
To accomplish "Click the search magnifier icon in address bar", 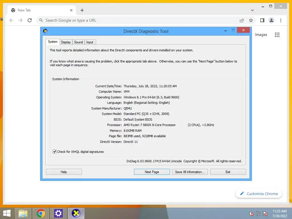I will tap(41, 20).
